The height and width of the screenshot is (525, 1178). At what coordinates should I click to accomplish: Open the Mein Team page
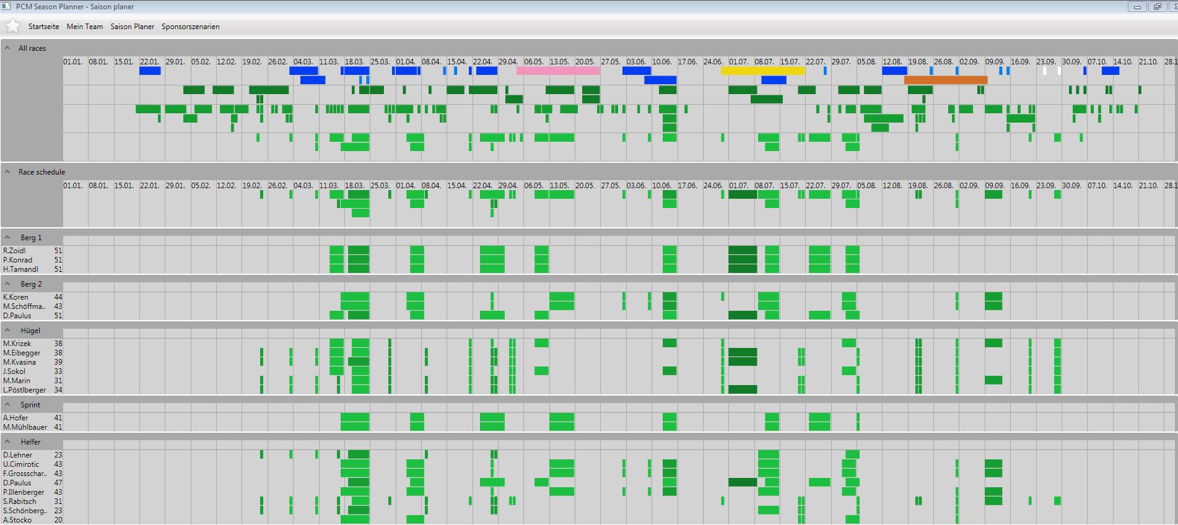[85, 27]
